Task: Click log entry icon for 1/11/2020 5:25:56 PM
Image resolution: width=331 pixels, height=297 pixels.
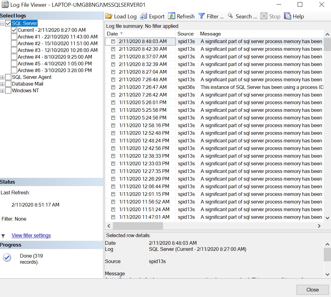Action: pyautogui.click(x=113, y=110)
